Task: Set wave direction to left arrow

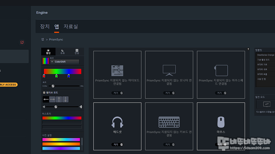Action: click(46, 99)
